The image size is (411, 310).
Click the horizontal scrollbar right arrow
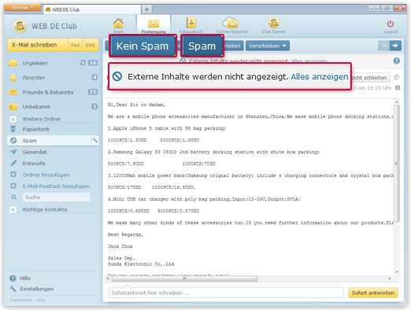pyautogui.click(x=390, y=279)
